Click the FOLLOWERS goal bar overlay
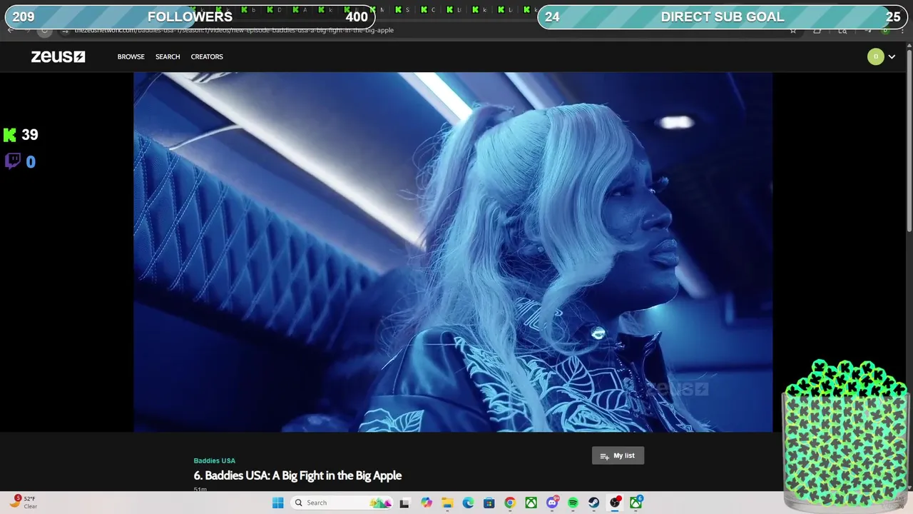Image resolution: width=913 pixels, height=514 pixels. click(x=190, y=17)
